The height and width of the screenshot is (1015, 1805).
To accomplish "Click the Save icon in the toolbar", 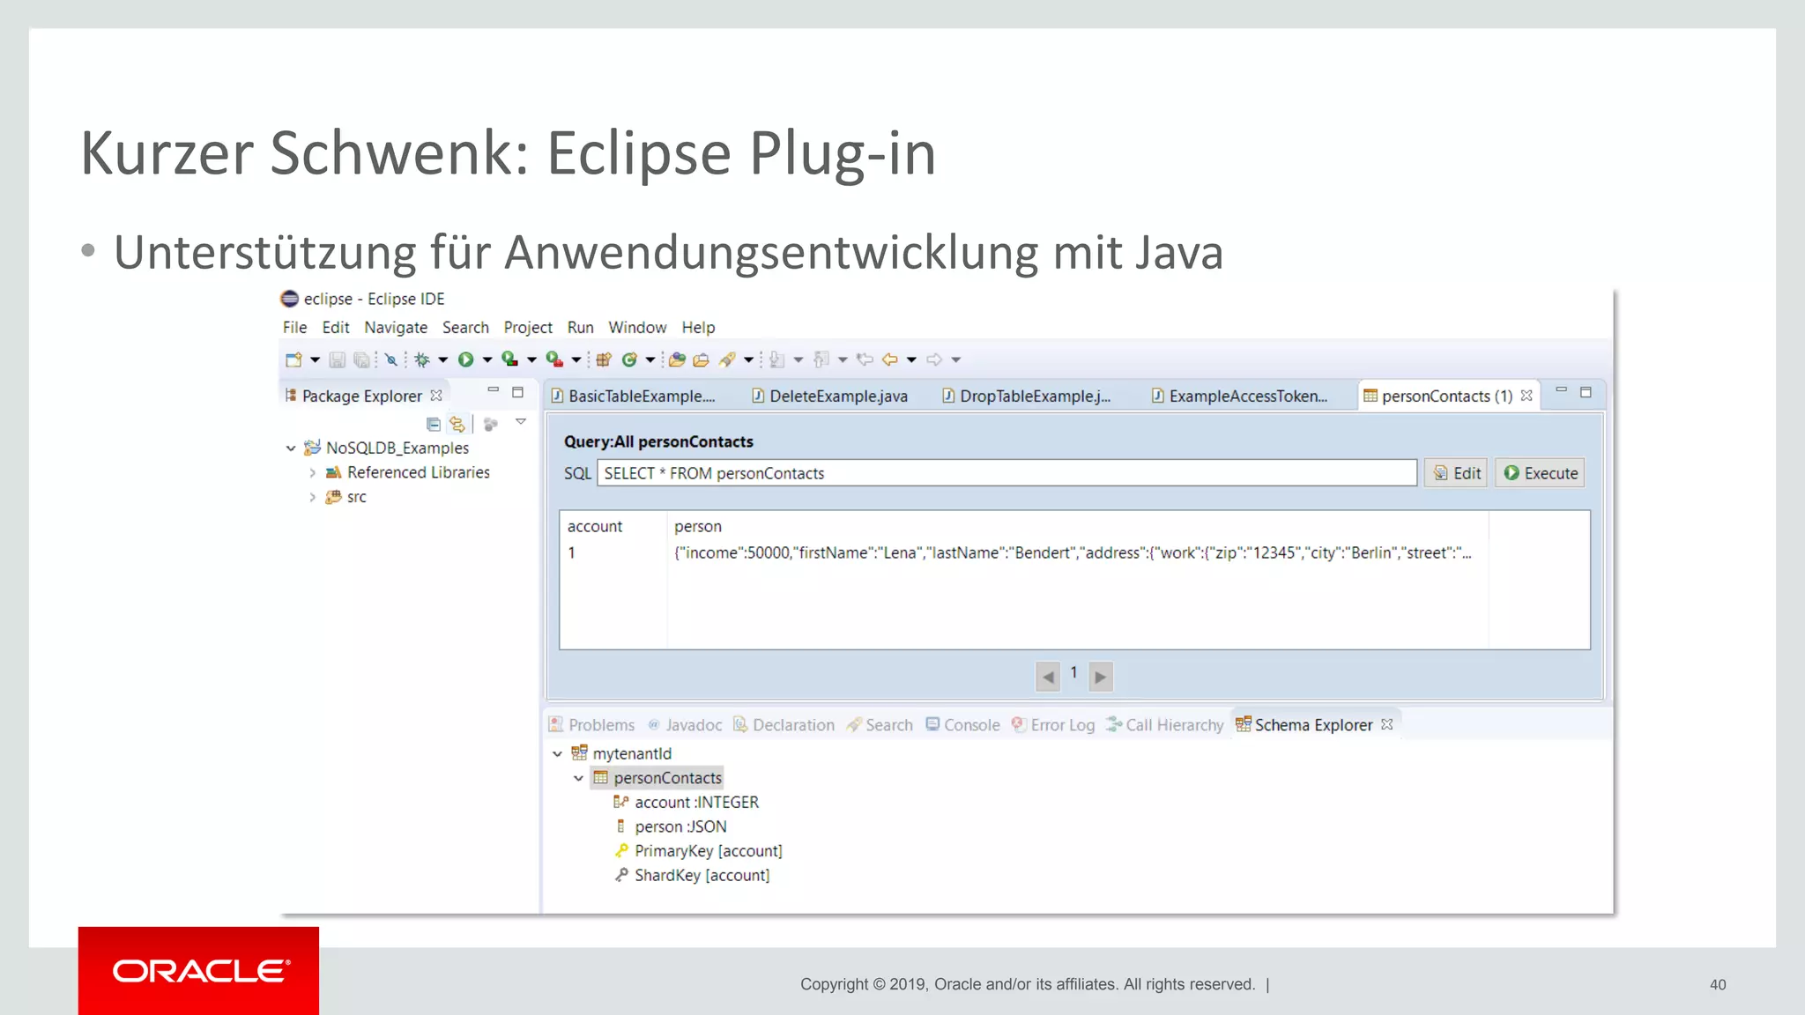I will 337,359.
